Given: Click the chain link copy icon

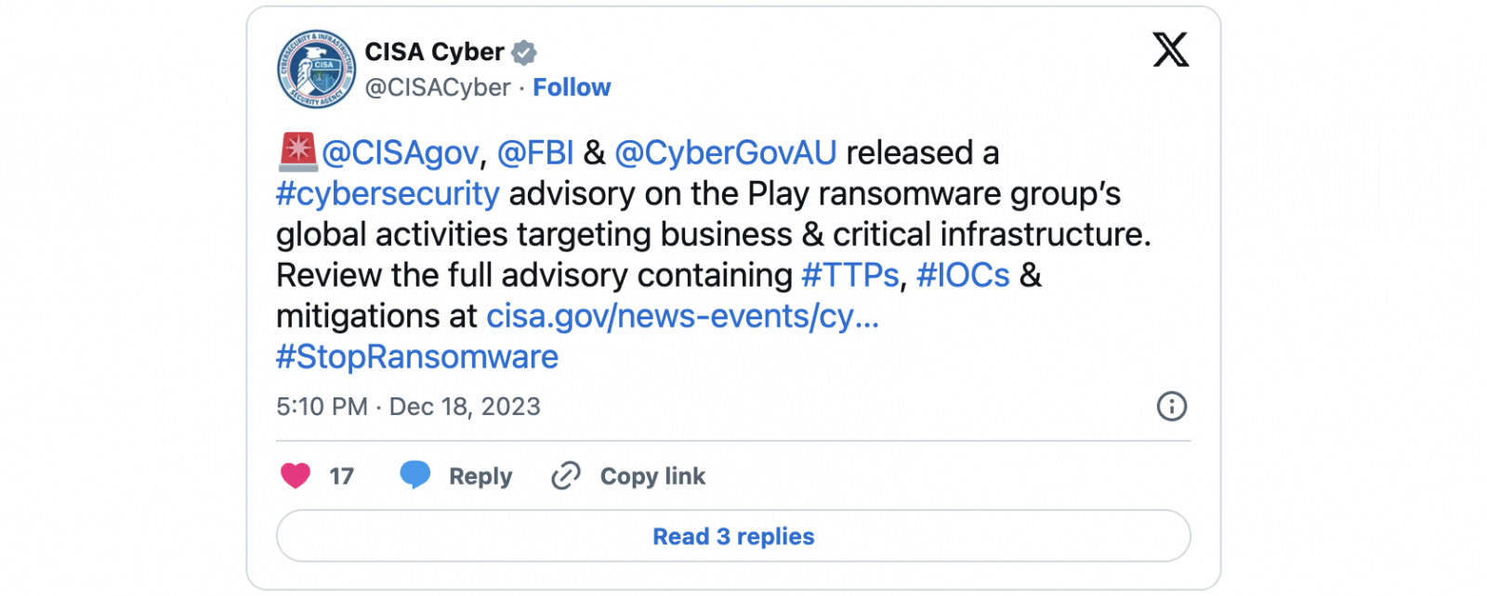Looking at the screenshot, I should tap(565, 476).
